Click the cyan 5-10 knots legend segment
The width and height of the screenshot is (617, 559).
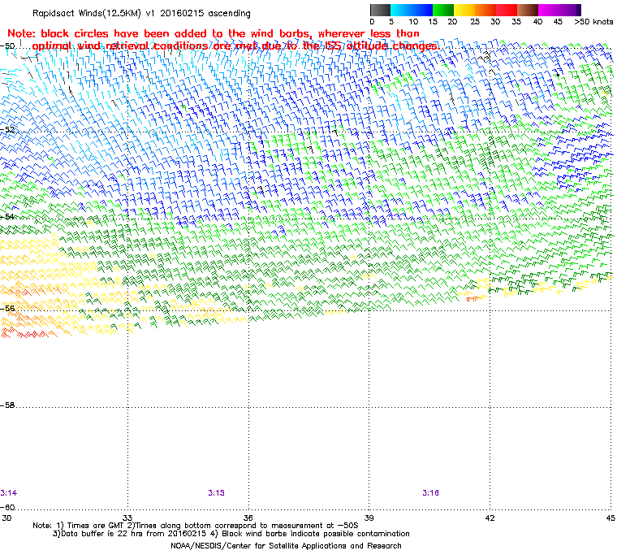(x=401, y=10)
